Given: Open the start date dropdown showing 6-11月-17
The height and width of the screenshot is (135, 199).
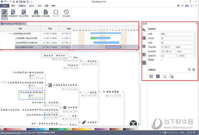Looking at the screenshot, I should pos(178,47).
